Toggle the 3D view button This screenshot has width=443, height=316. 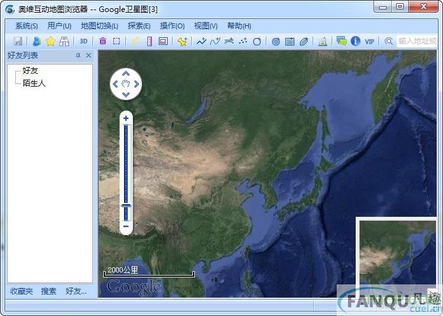[x=84, y=41]
